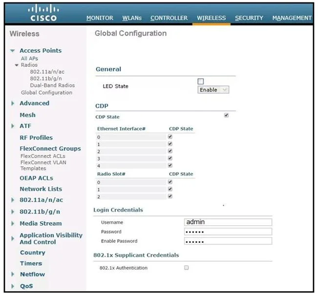Screen dimensions: 318x294
Task: Uncheck CDP for Ethernet Interface 3
Action: [170, 158]
